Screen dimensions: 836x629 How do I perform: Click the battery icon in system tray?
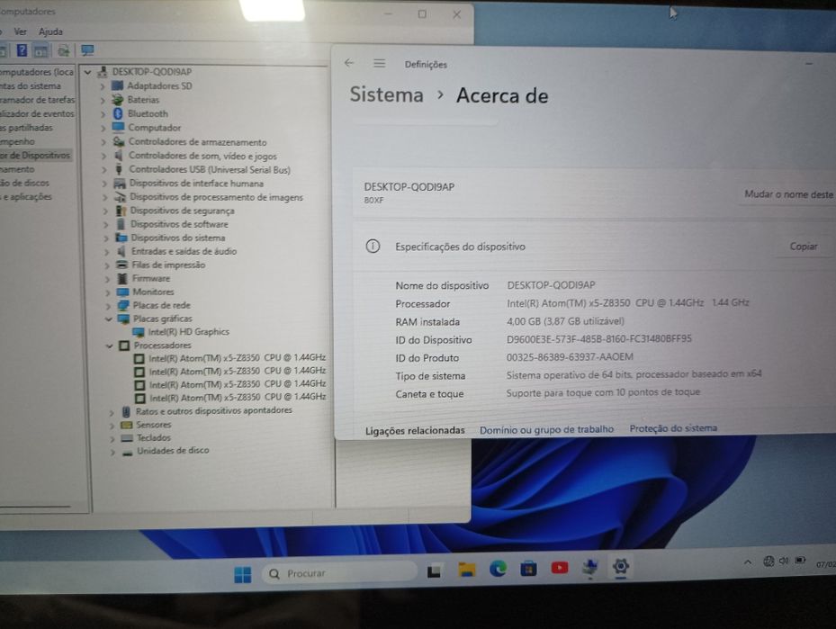[x=800, y=561]
